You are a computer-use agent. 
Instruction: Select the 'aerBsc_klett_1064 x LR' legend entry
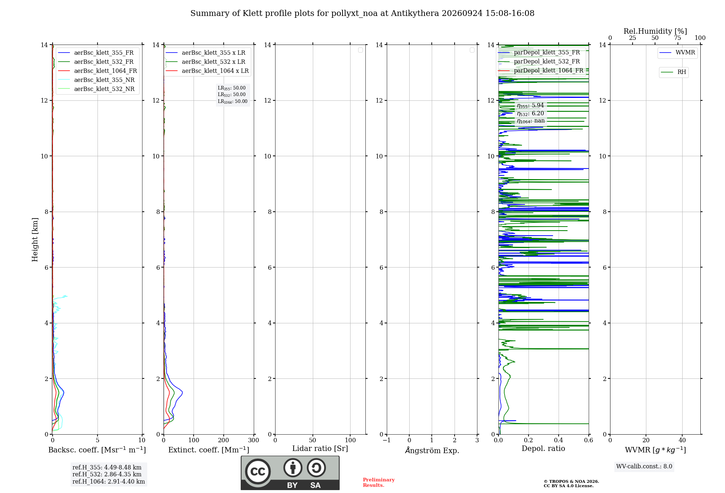coord(215,71)
